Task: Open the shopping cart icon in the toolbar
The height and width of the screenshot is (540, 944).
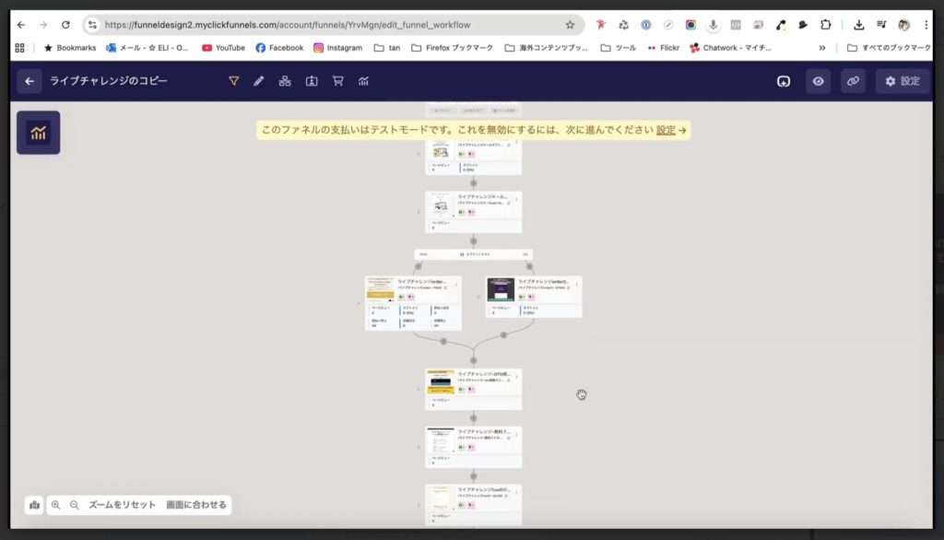Action: click(338, 80)
